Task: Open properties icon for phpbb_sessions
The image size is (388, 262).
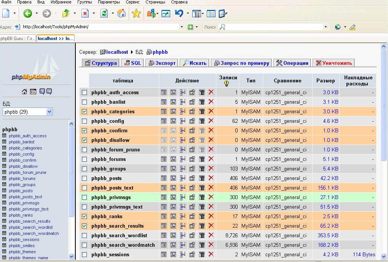Action: click(x=192, y=255)
